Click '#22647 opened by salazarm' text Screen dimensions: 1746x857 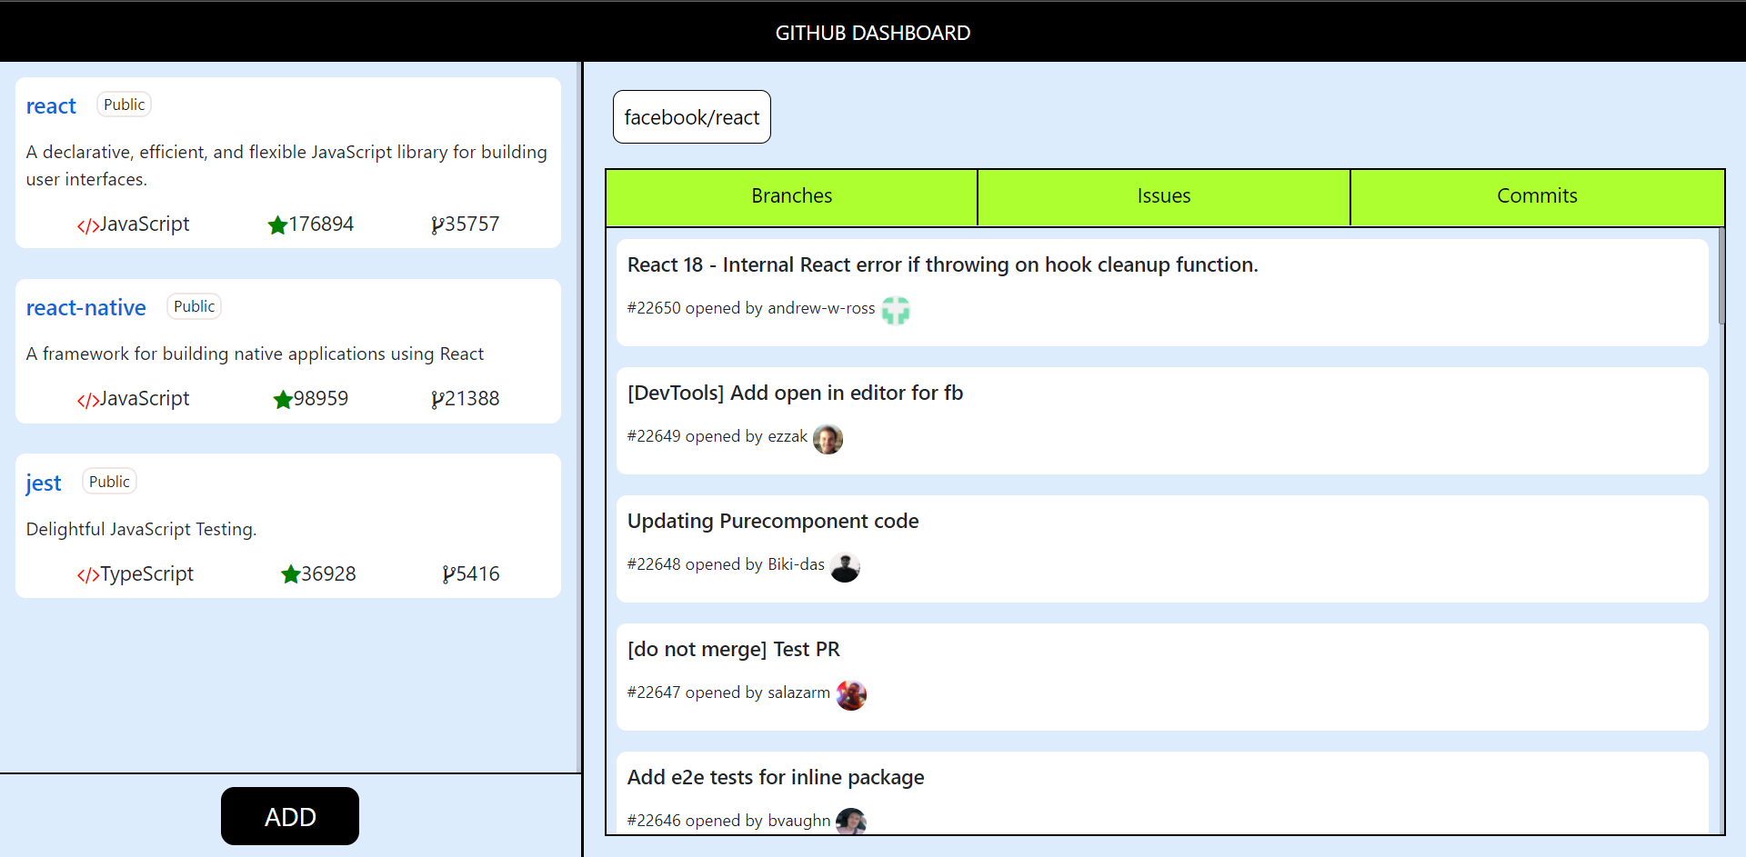click(728, 693)
